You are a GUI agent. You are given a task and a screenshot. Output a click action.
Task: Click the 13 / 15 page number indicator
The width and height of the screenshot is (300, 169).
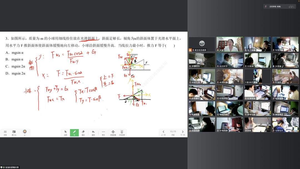(x=173, y=131)
